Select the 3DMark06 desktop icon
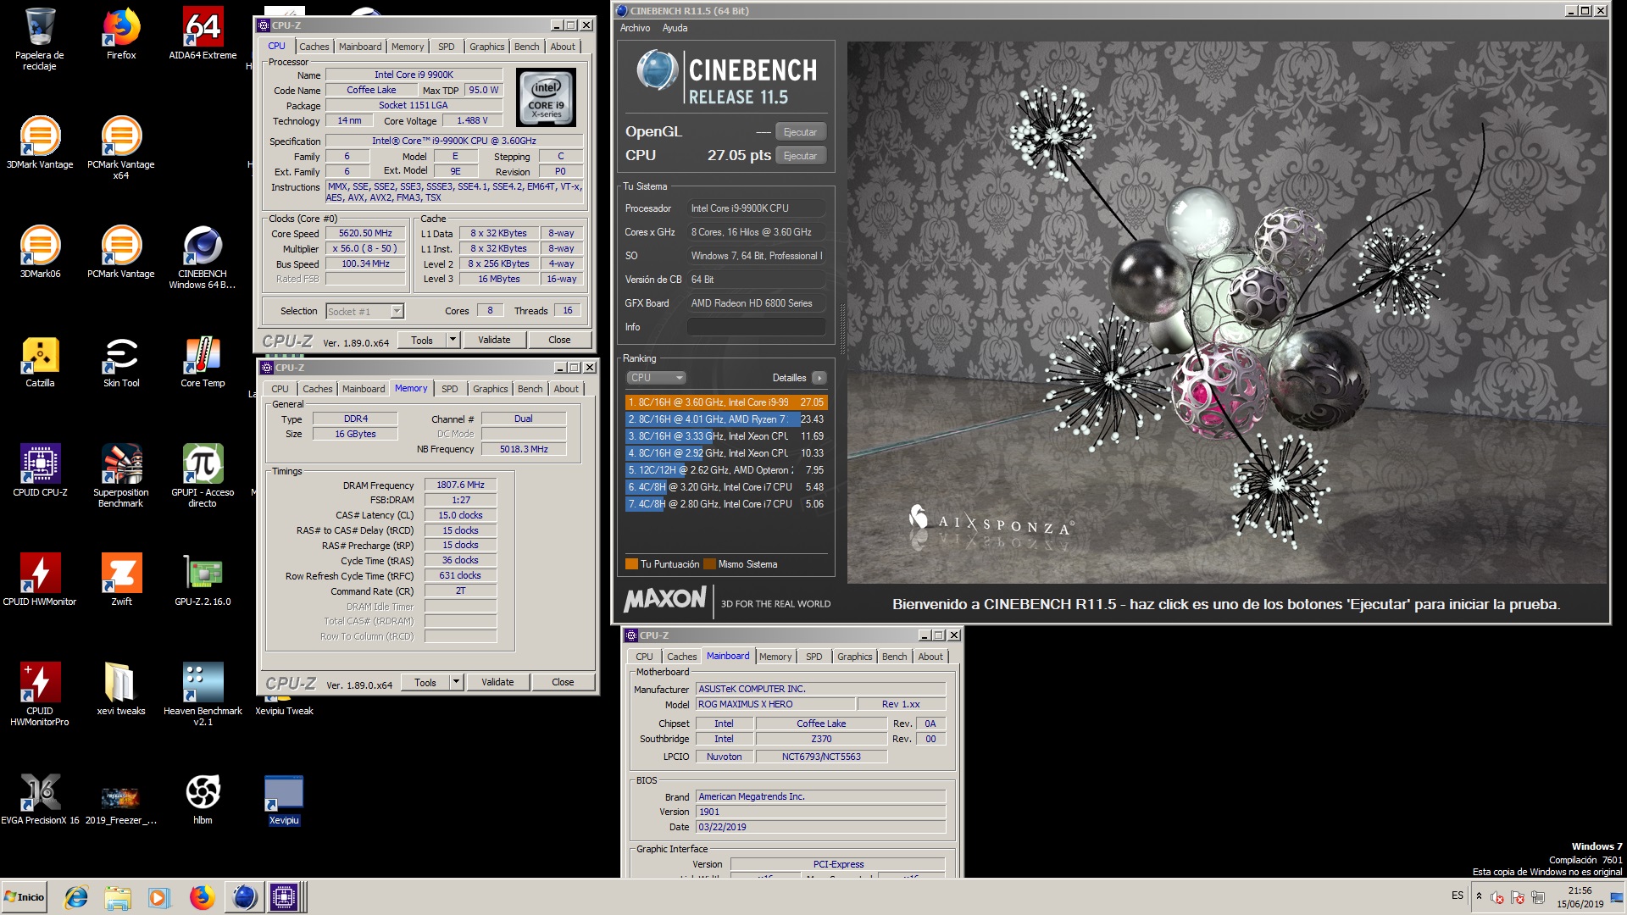Screen dimensions: 1627x915 (x=40, y=252)
